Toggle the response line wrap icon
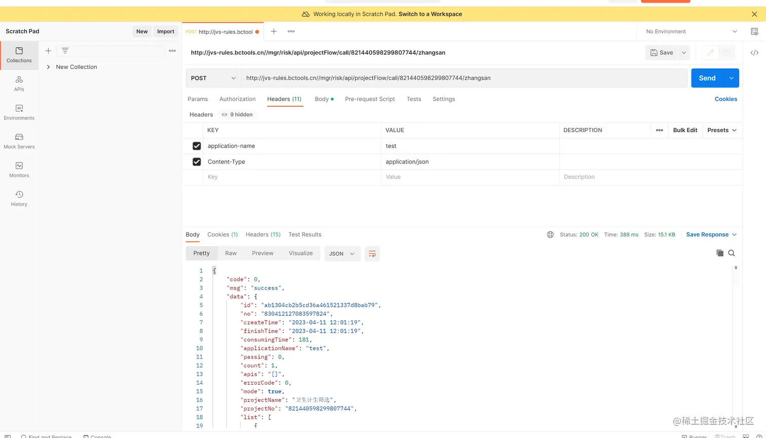This screenshot has height=438, width=766. [x=372, y=254]
